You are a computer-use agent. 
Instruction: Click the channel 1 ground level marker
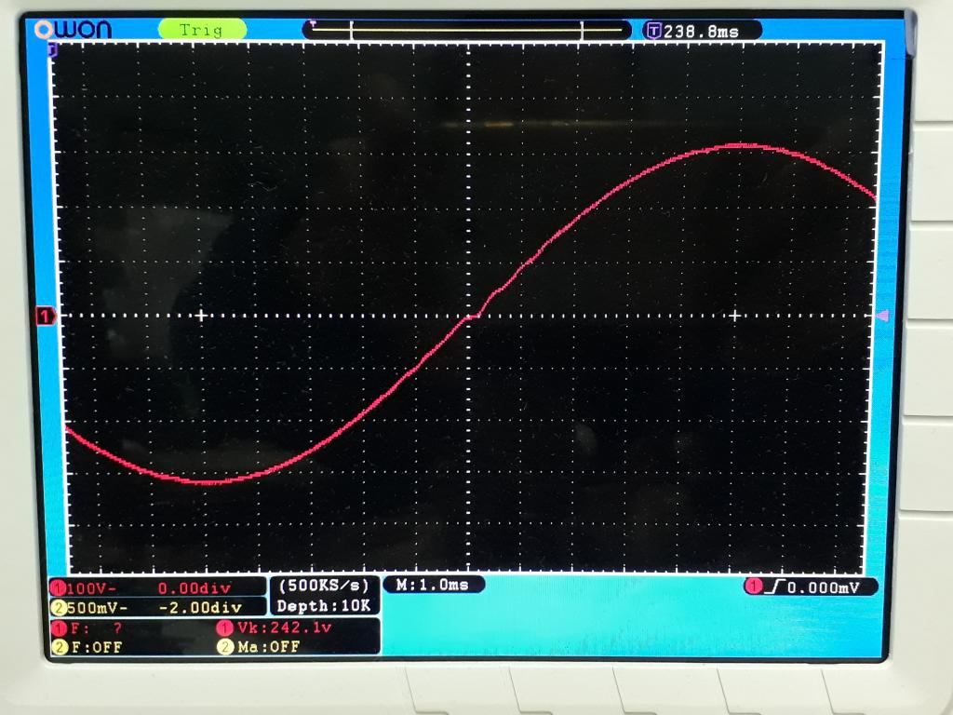47,317
